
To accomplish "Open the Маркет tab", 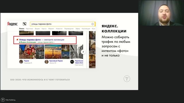I will pyautogui.click(x=51, y=29).
